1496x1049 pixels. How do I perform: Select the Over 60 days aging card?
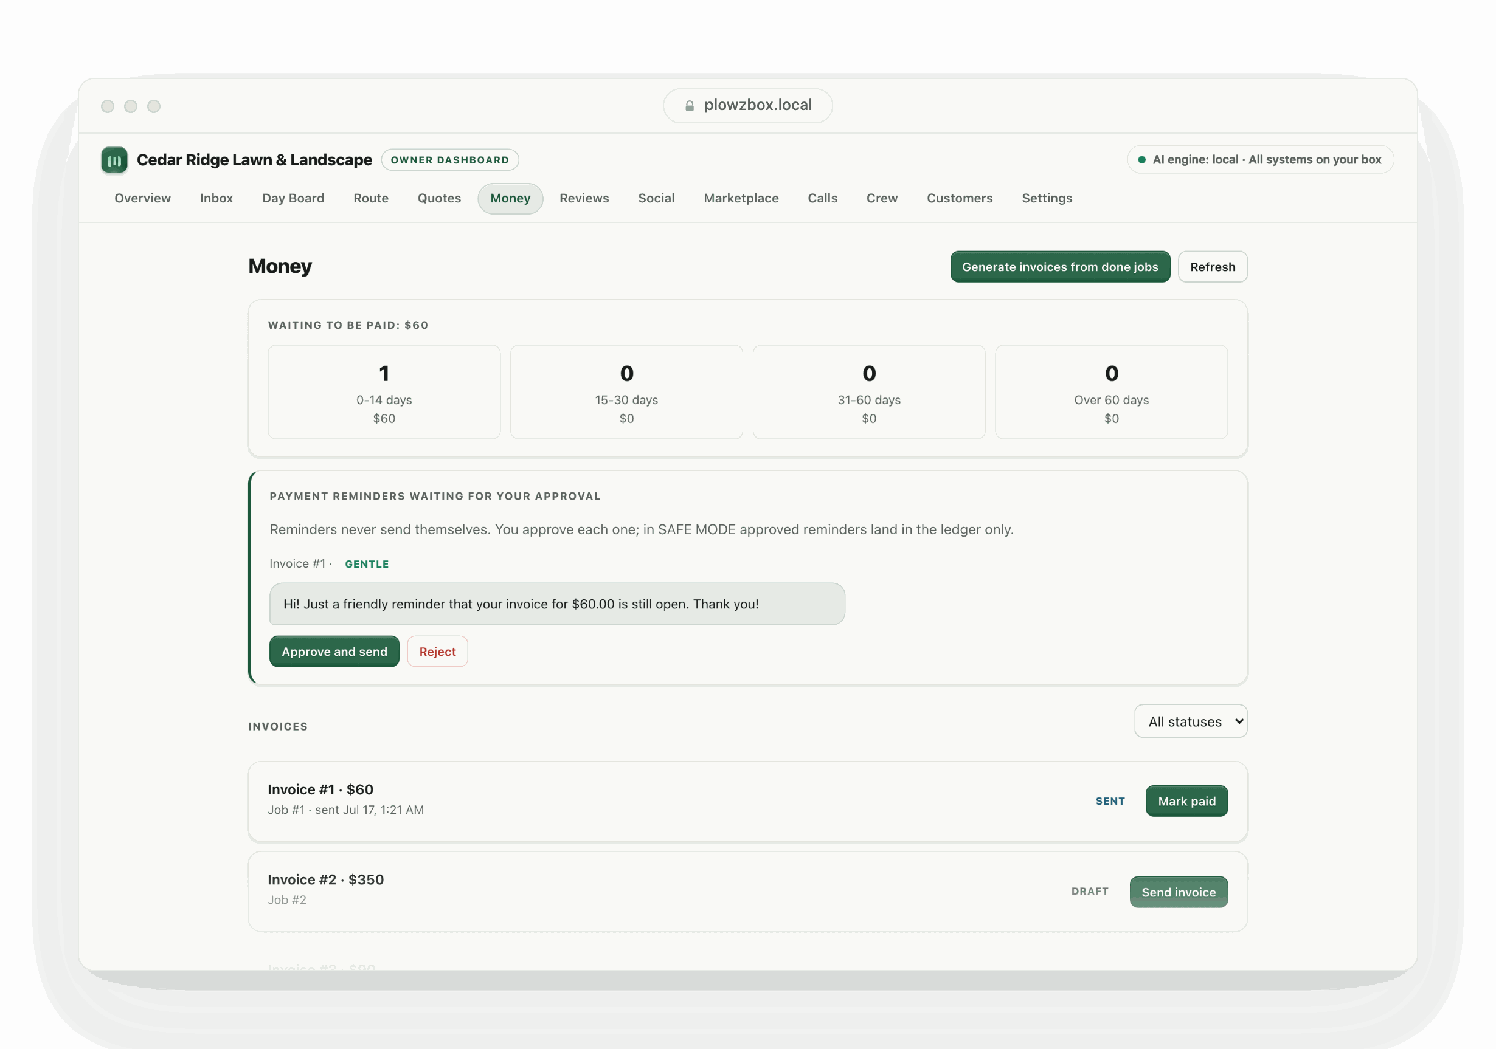pos(1111,392)
